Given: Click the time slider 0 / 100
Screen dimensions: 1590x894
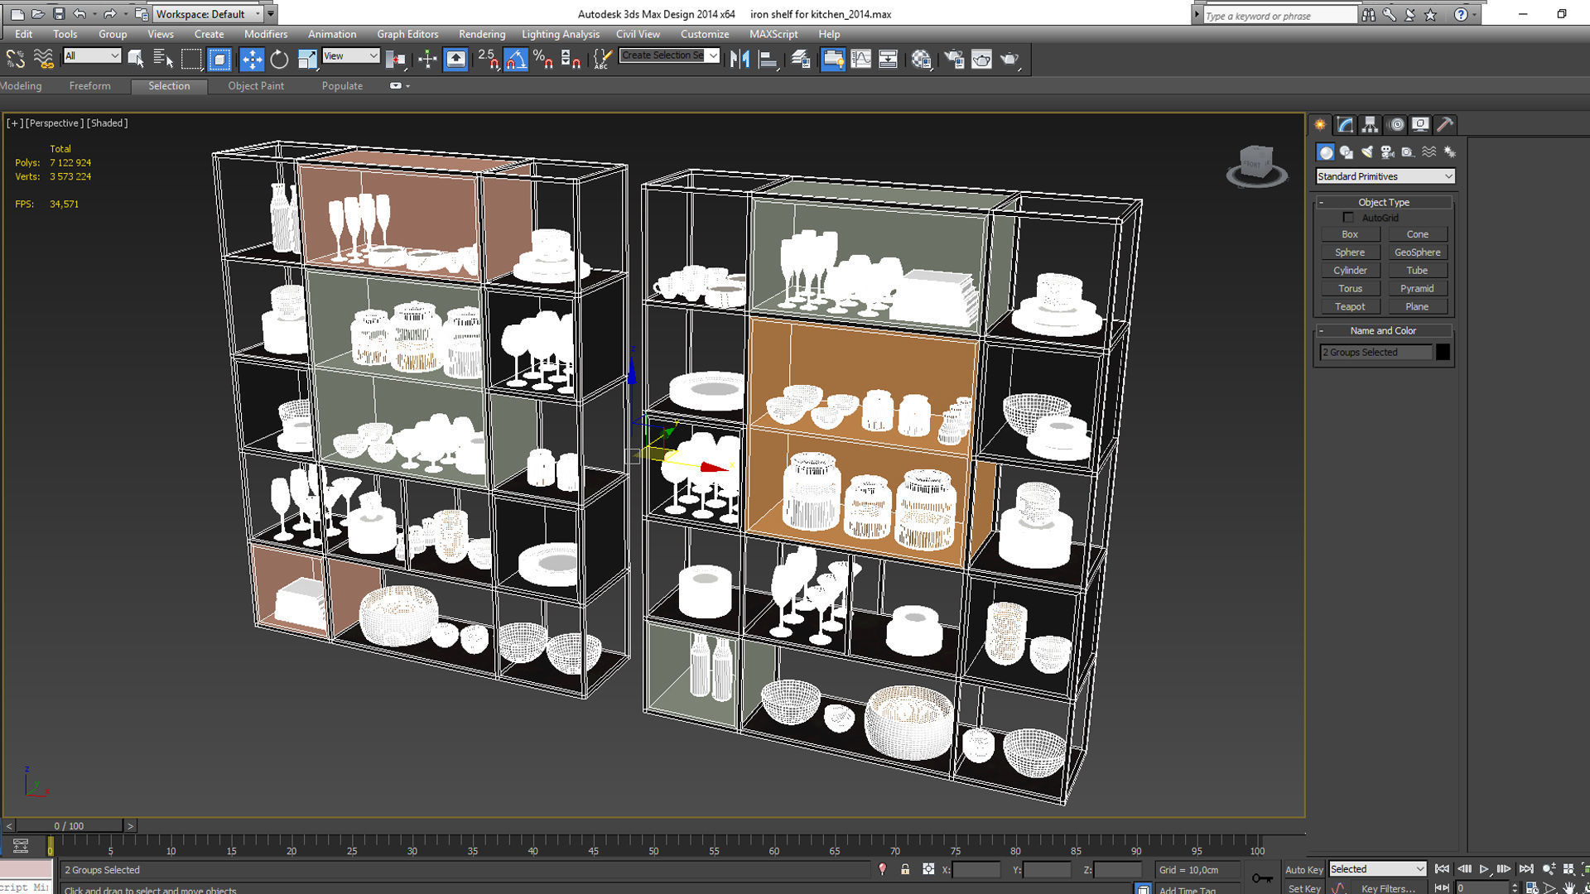Looking at the screenshot, I should (x=70, y=826).
